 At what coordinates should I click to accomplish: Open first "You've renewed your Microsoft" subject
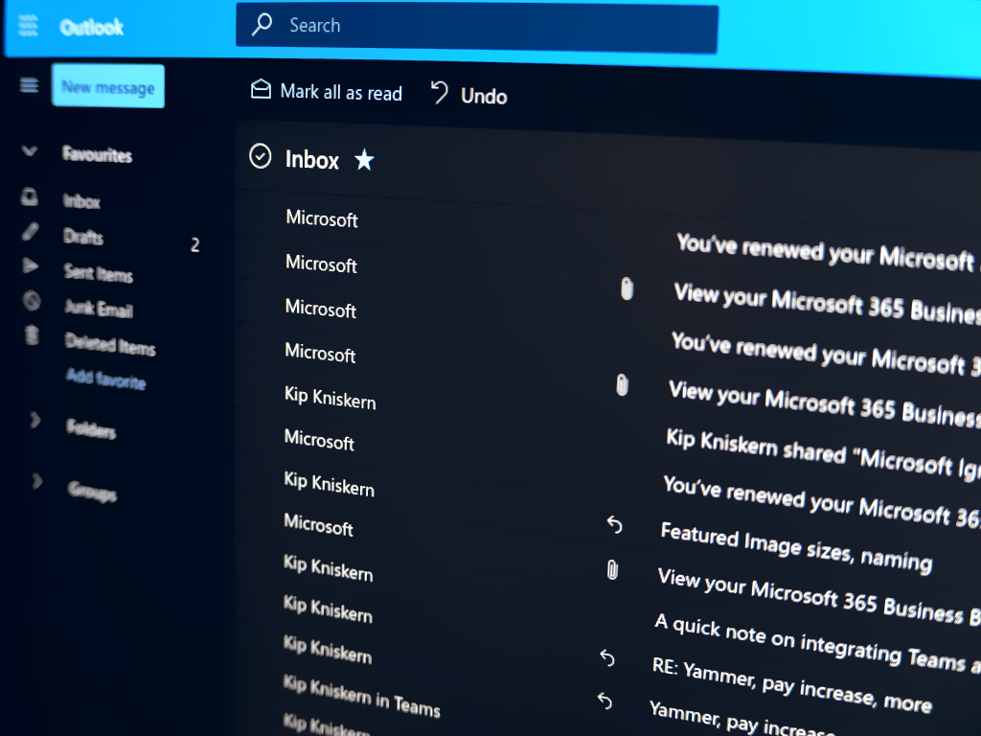click(x=825, y=252)
